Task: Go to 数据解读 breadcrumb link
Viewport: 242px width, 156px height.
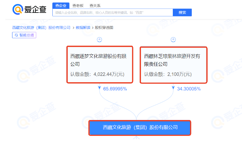Action: (x=83, y=28)
